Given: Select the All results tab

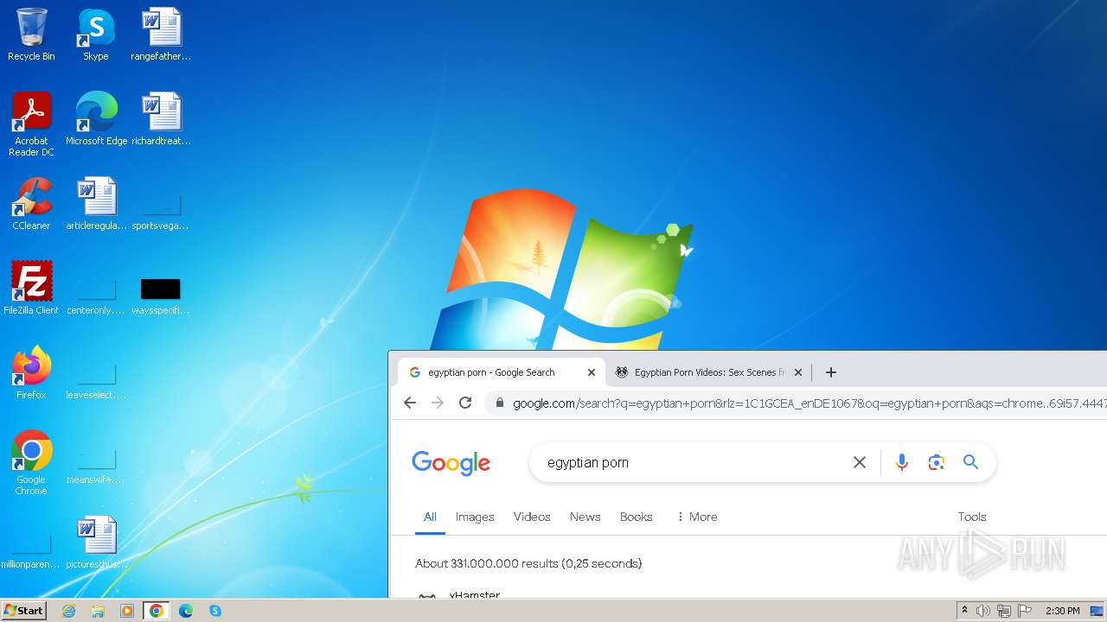Looking at the screenshot, I should coord(430,517).
